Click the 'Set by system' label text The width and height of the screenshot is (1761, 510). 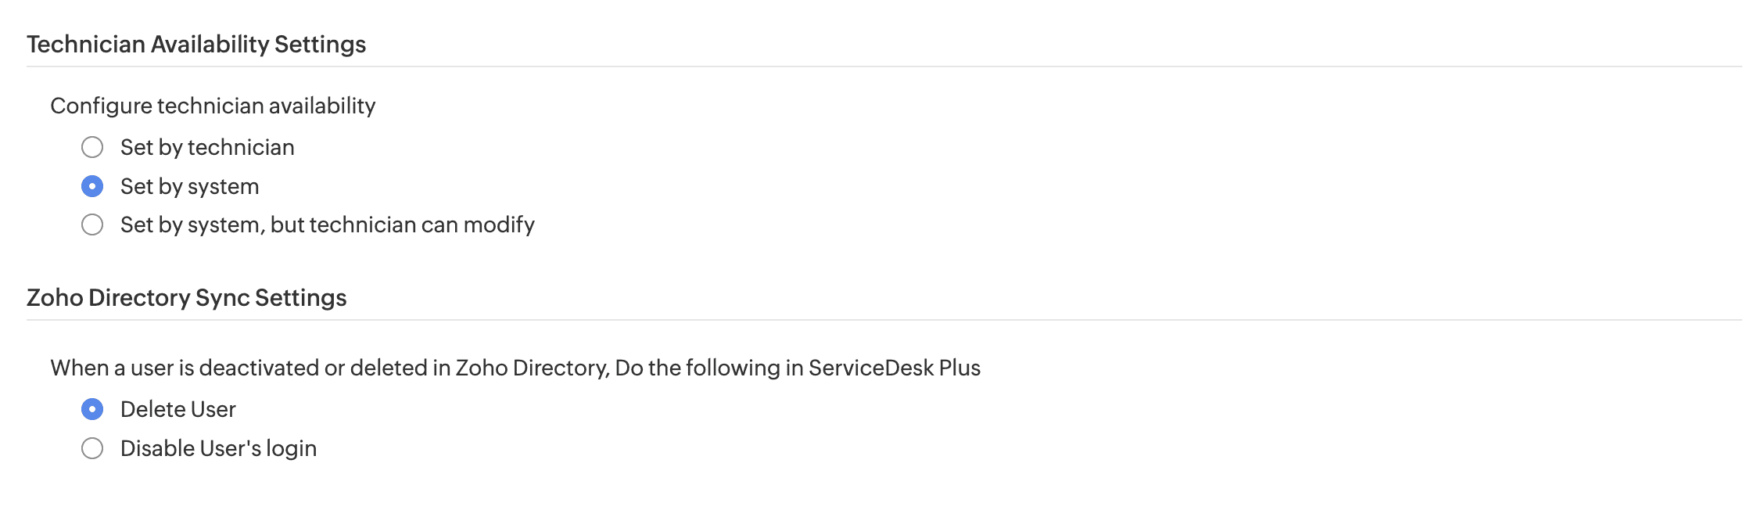point(189,186)
